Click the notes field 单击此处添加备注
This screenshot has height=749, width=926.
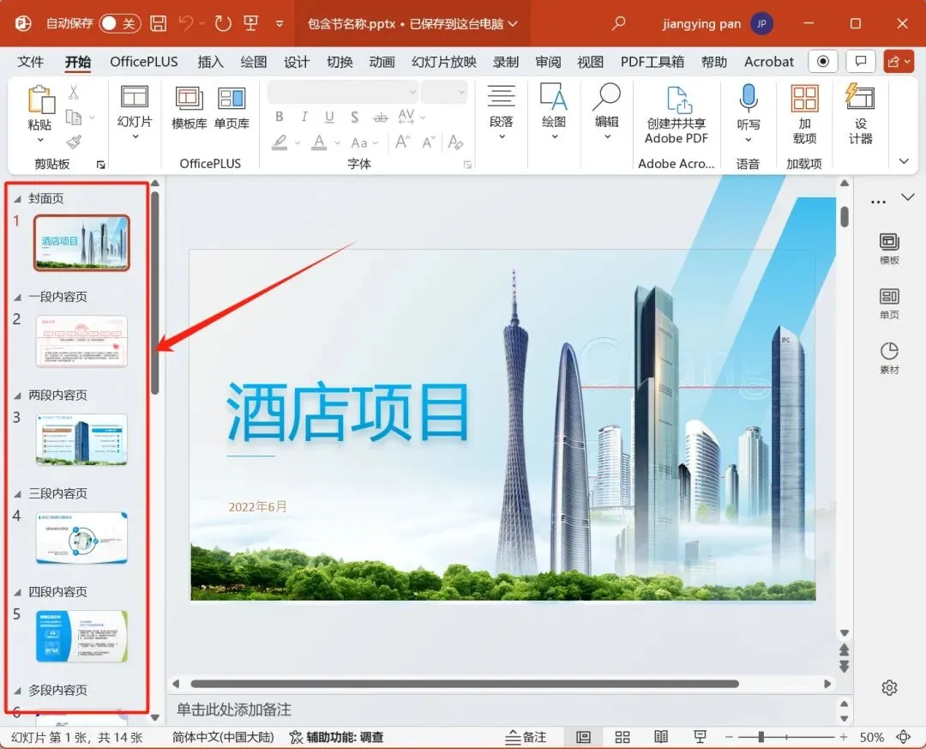pos(234,710)
